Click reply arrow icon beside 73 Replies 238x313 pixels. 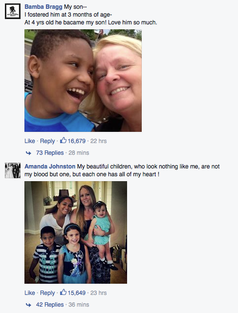click(28, 153)
